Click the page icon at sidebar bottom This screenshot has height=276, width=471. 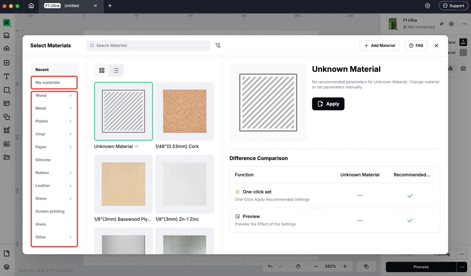(6, 253)
